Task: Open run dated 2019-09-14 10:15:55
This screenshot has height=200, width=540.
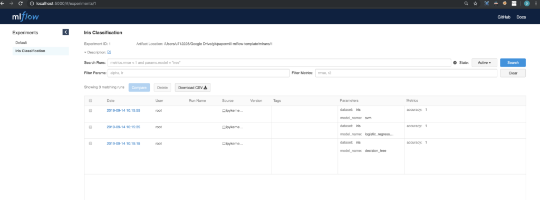Action: [123, 111]
